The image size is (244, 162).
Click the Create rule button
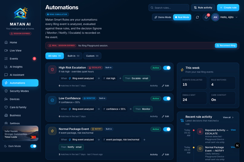click(228, 8)
